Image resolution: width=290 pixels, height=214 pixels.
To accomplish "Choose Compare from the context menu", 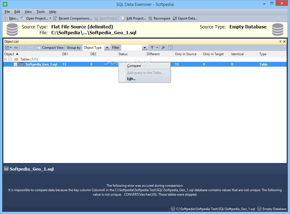I will [x=144, y=66].
